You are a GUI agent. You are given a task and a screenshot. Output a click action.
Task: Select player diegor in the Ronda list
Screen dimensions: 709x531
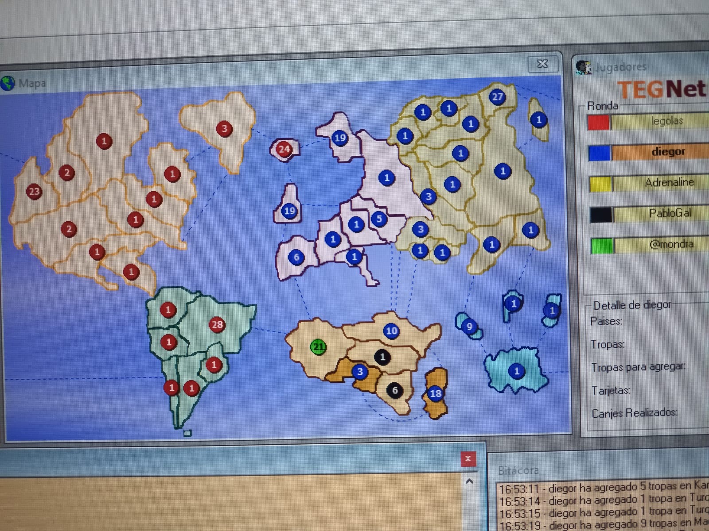[x=667, y=152]
